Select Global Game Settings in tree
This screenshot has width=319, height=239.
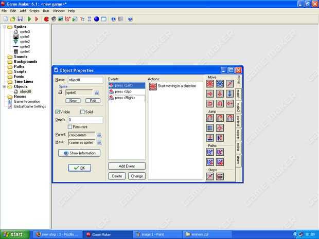coord(30,106)
